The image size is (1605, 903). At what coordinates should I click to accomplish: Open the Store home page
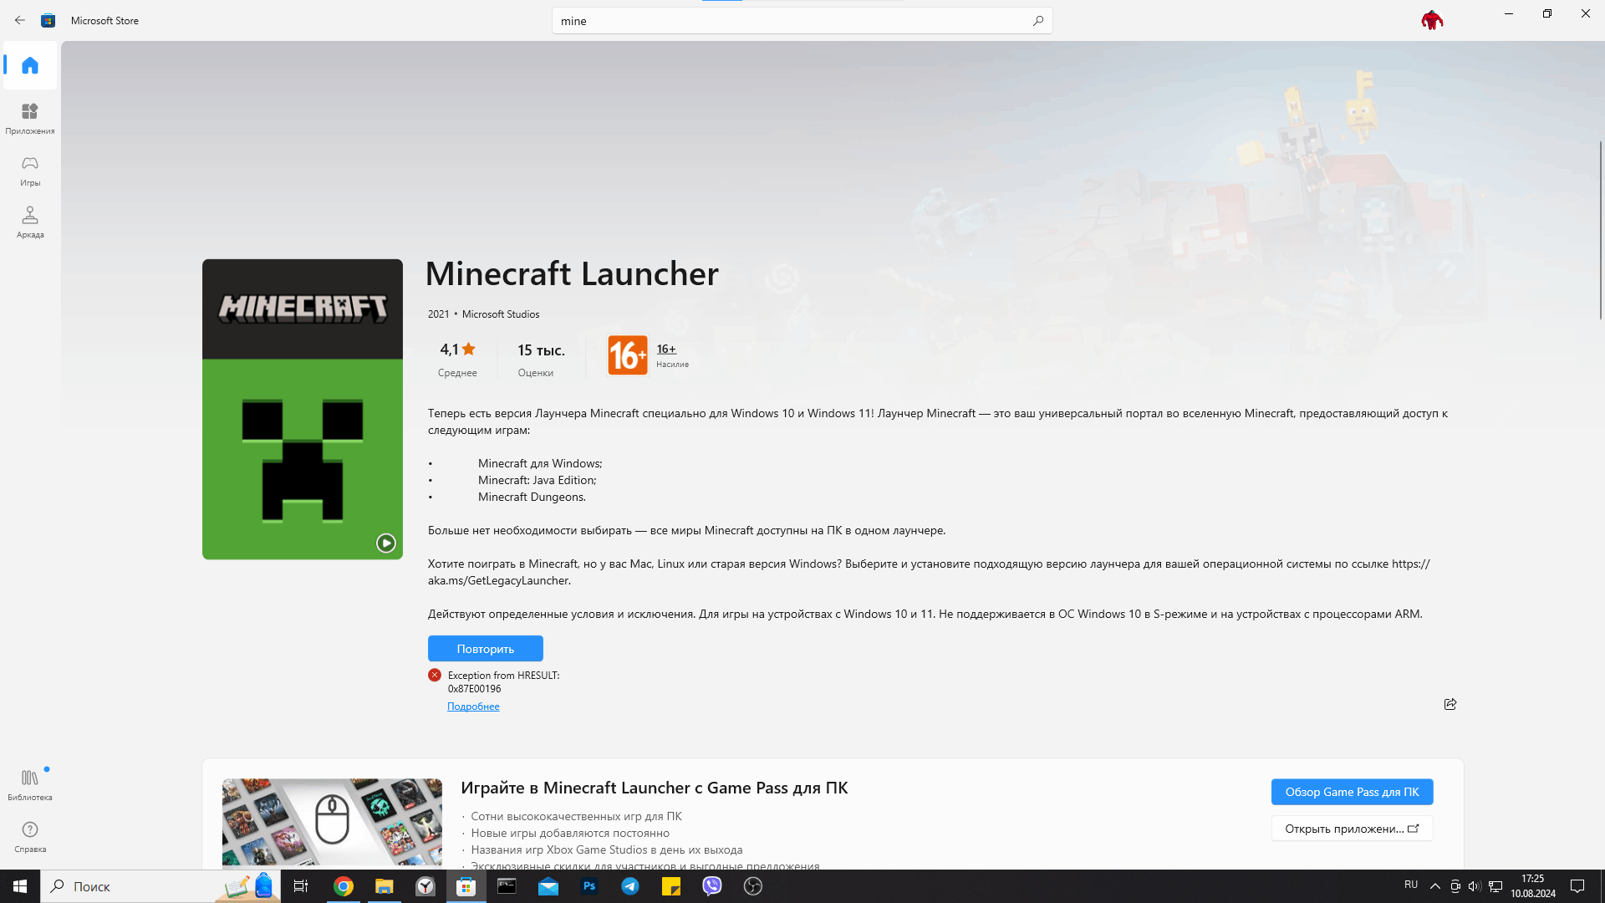29,65
